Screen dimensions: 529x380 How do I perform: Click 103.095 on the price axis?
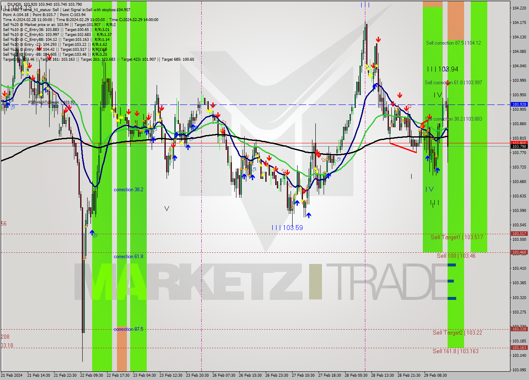click(x=519, y=370)
